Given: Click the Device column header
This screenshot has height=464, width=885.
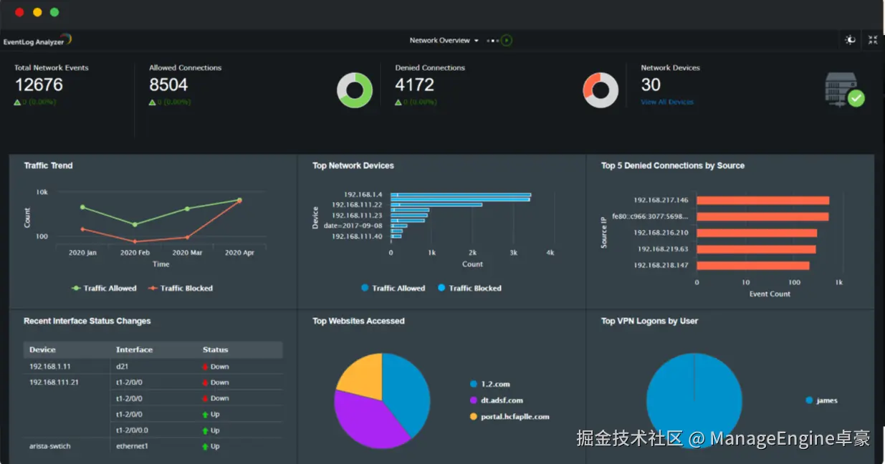Looking at the screenshot, I should click(42, 349).
